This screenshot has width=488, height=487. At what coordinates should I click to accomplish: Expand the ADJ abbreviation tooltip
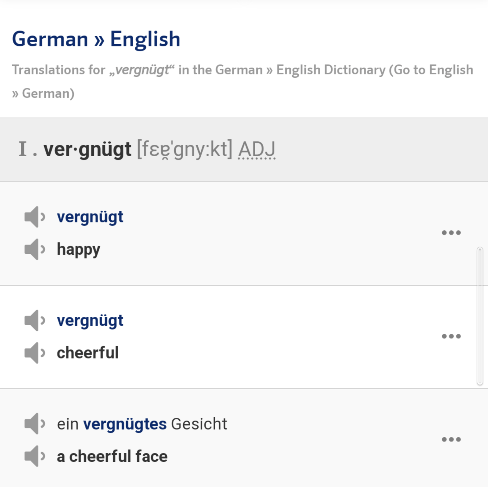pos(257,150)
